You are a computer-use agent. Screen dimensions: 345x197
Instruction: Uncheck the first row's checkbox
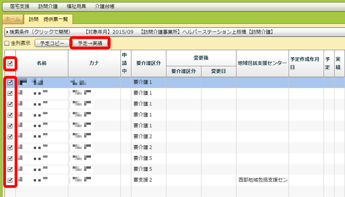pos(10,83)
